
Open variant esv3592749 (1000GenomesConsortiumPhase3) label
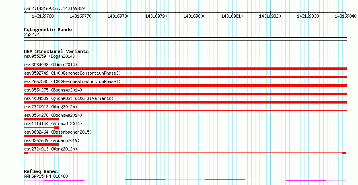pyautogui.click(x=72, y=73)
